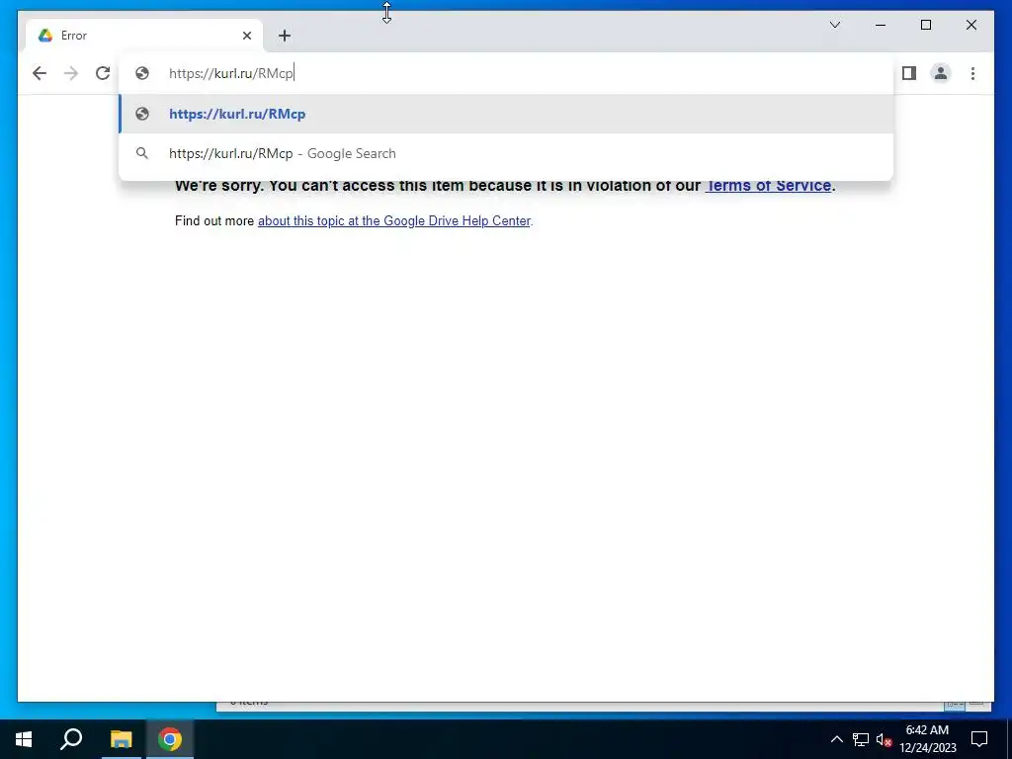Screen dimensions: 1012x759
Task: Show hidden system tray icons
Action: (836, 739)
